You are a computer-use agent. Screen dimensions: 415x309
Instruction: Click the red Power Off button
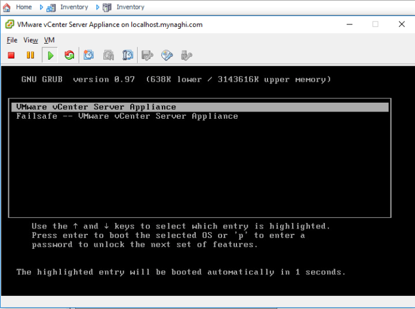11,55
